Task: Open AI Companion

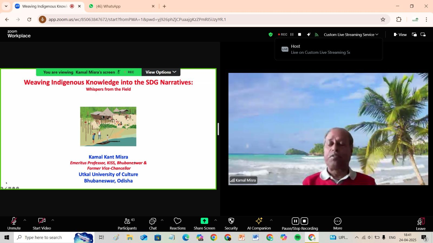Action: point(259,224)
